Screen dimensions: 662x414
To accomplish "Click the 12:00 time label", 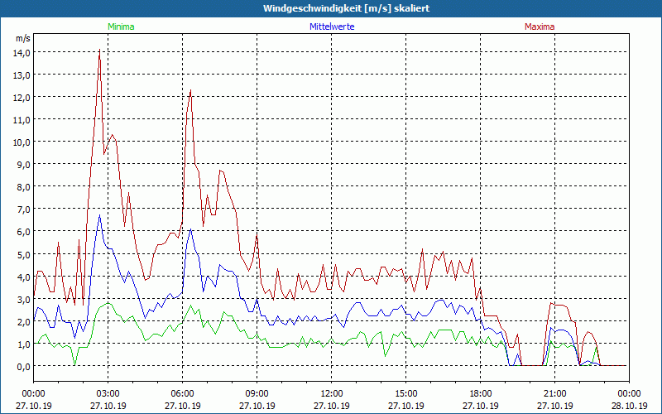I will point(332,394).
